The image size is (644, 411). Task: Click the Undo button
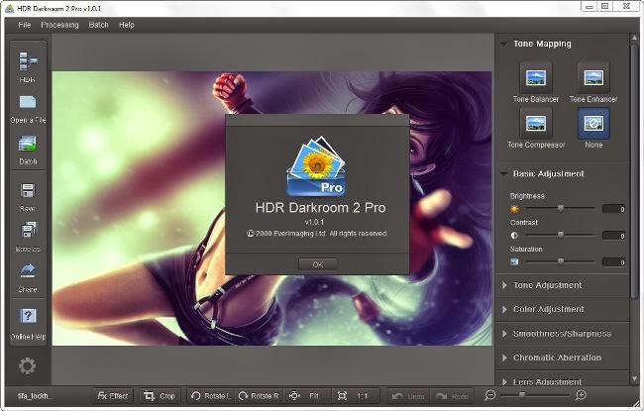408,396
